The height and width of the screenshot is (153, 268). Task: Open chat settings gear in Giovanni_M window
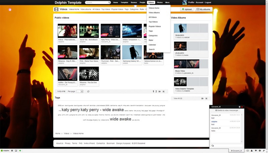pyautogui.click(x=240, y=107)
